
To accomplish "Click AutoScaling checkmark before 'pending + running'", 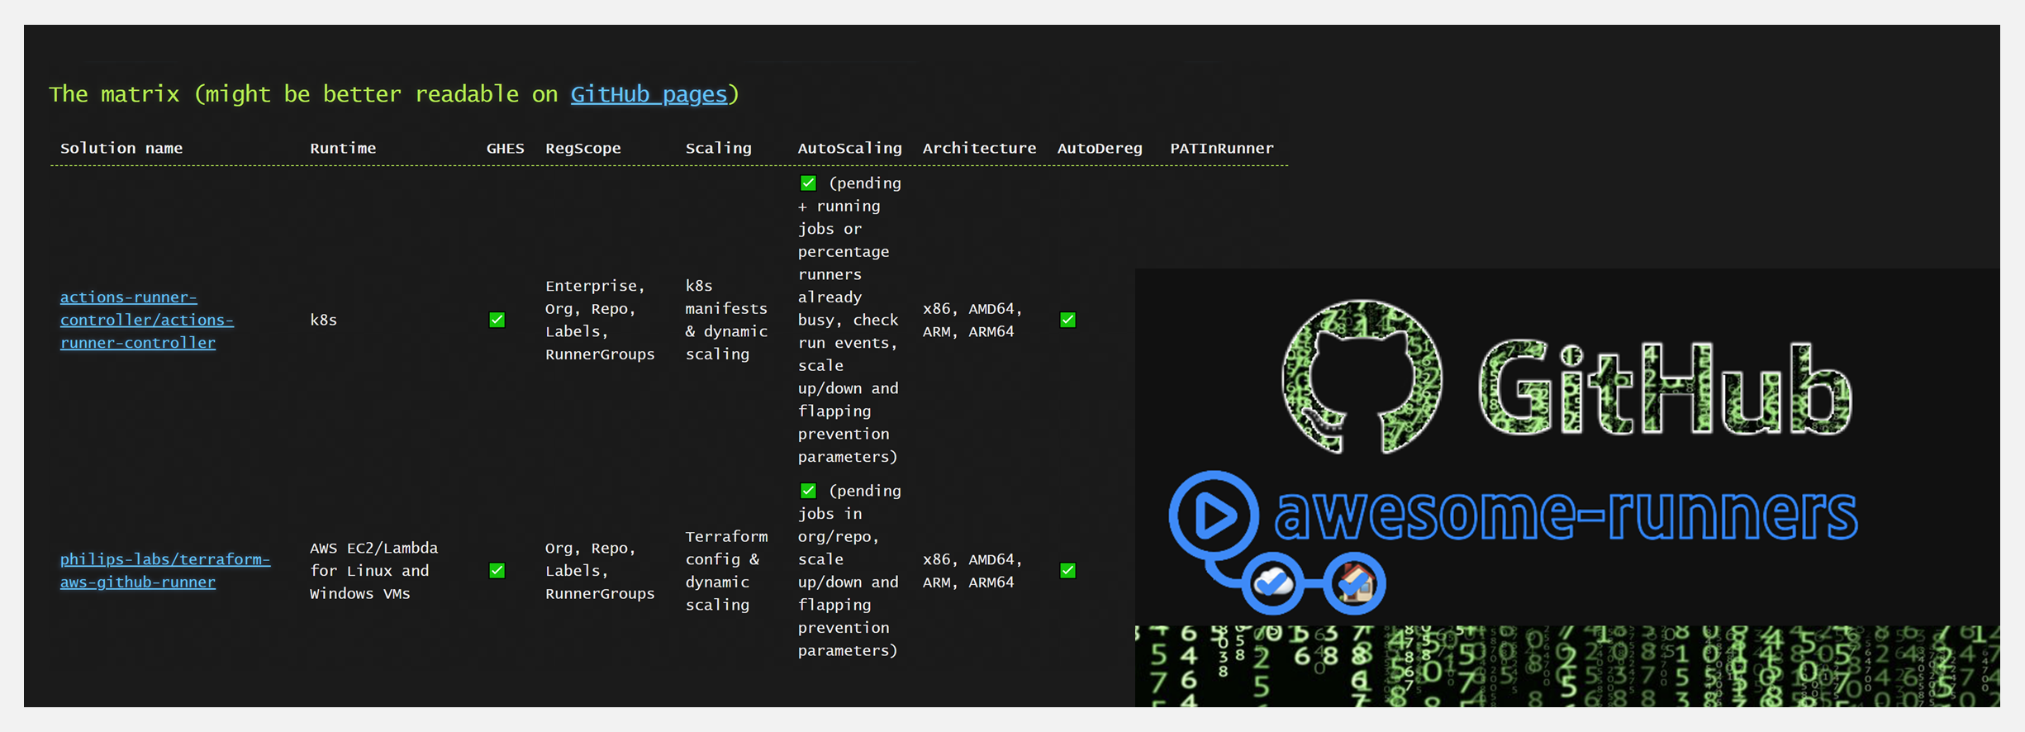I will coord(808,183).
